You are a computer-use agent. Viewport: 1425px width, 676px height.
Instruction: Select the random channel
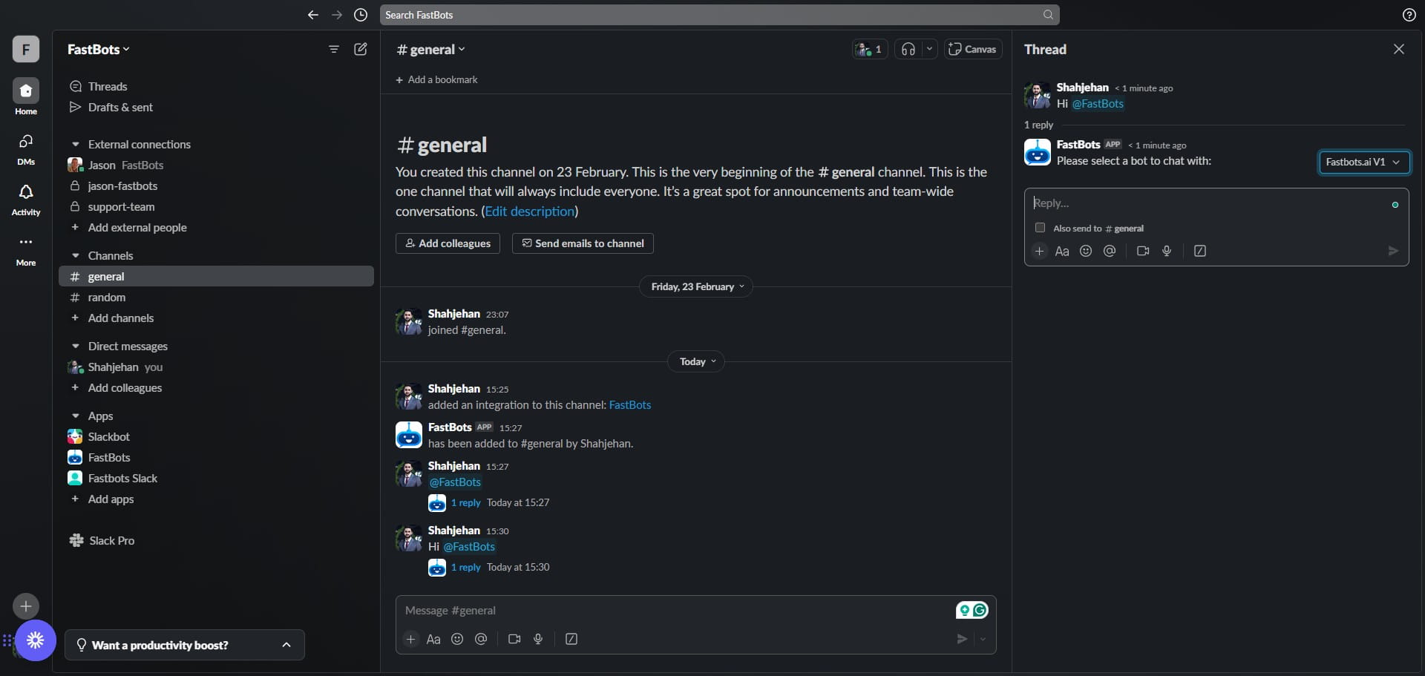click(x=216, y=298)
